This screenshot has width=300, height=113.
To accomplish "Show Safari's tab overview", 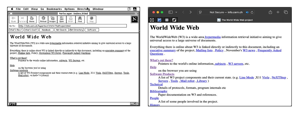I will tap(286, 12).
